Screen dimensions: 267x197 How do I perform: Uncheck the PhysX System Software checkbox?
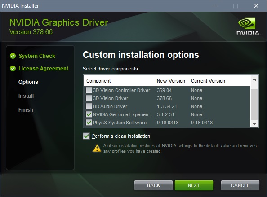[89, 123]
